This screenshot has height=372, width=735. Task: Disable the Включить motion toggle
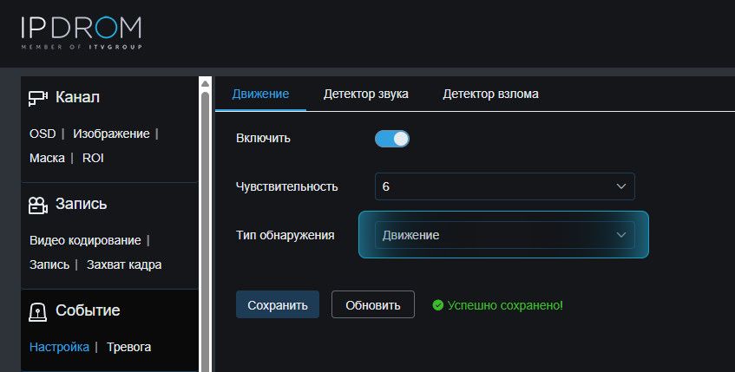point(392,139)
